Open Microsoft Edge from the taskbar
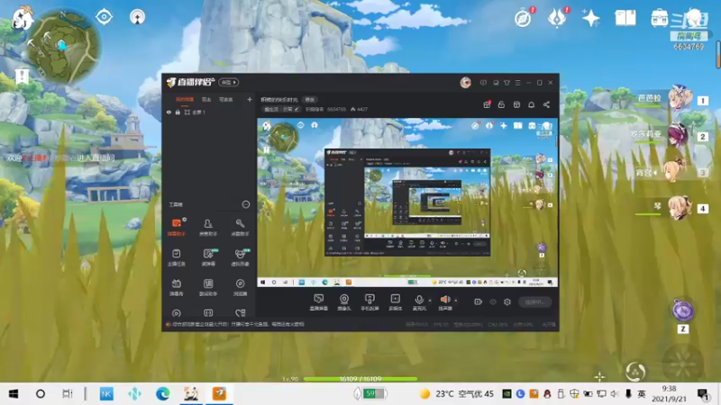Viewport: 721px width, 405px height. 162,394
